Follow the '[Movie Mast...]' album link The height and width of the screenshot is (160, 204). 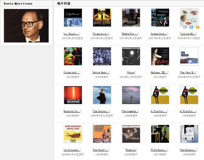point(101,73)
